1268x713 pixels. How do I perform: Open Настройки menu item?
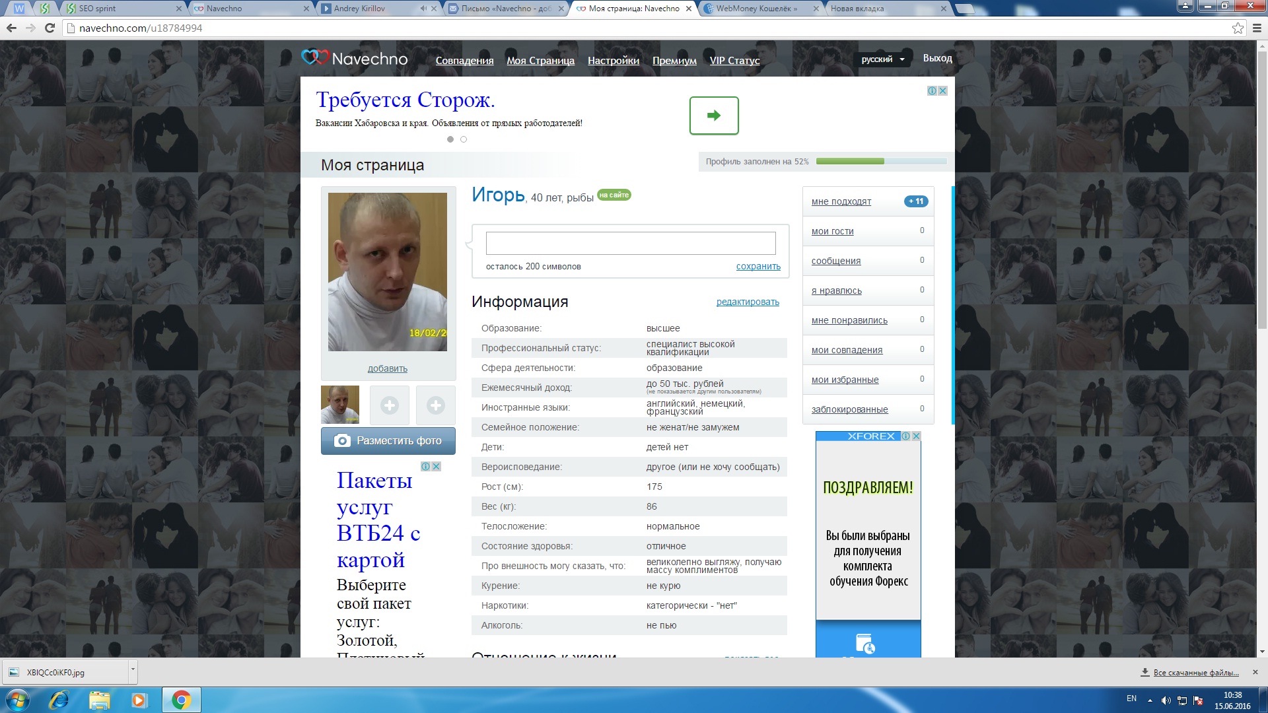pos(614,60)
